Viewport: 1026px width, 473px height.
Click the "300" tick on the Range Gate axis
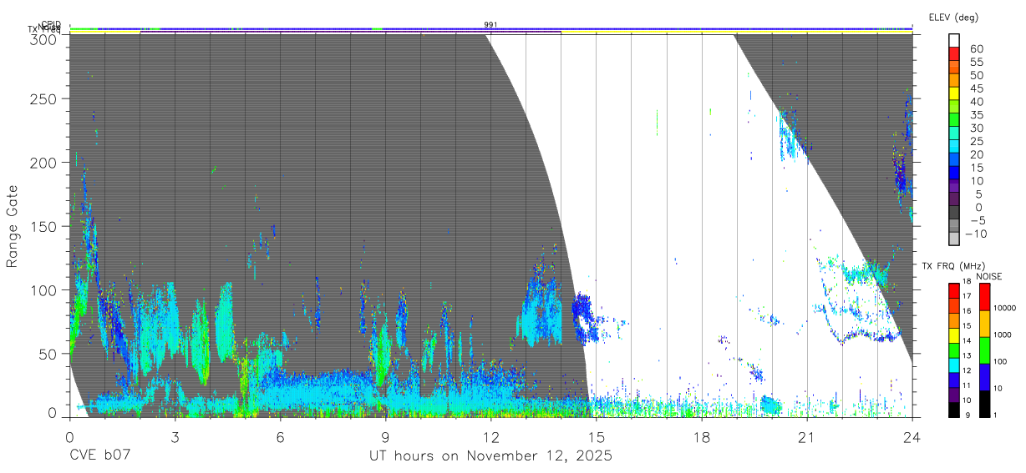(x=43, y=39)
